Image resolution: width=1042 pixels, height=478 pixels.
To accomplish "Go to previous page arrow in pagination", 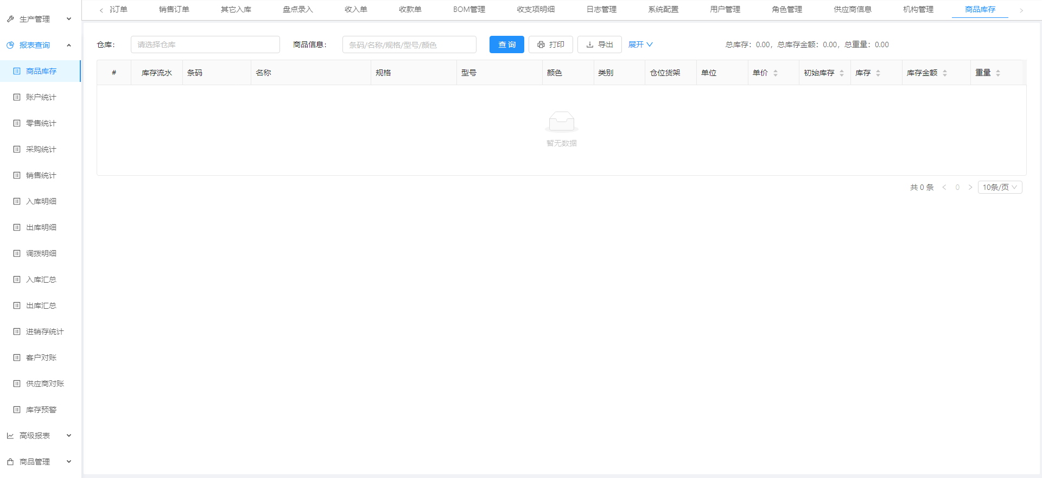I will pos(944,187).
